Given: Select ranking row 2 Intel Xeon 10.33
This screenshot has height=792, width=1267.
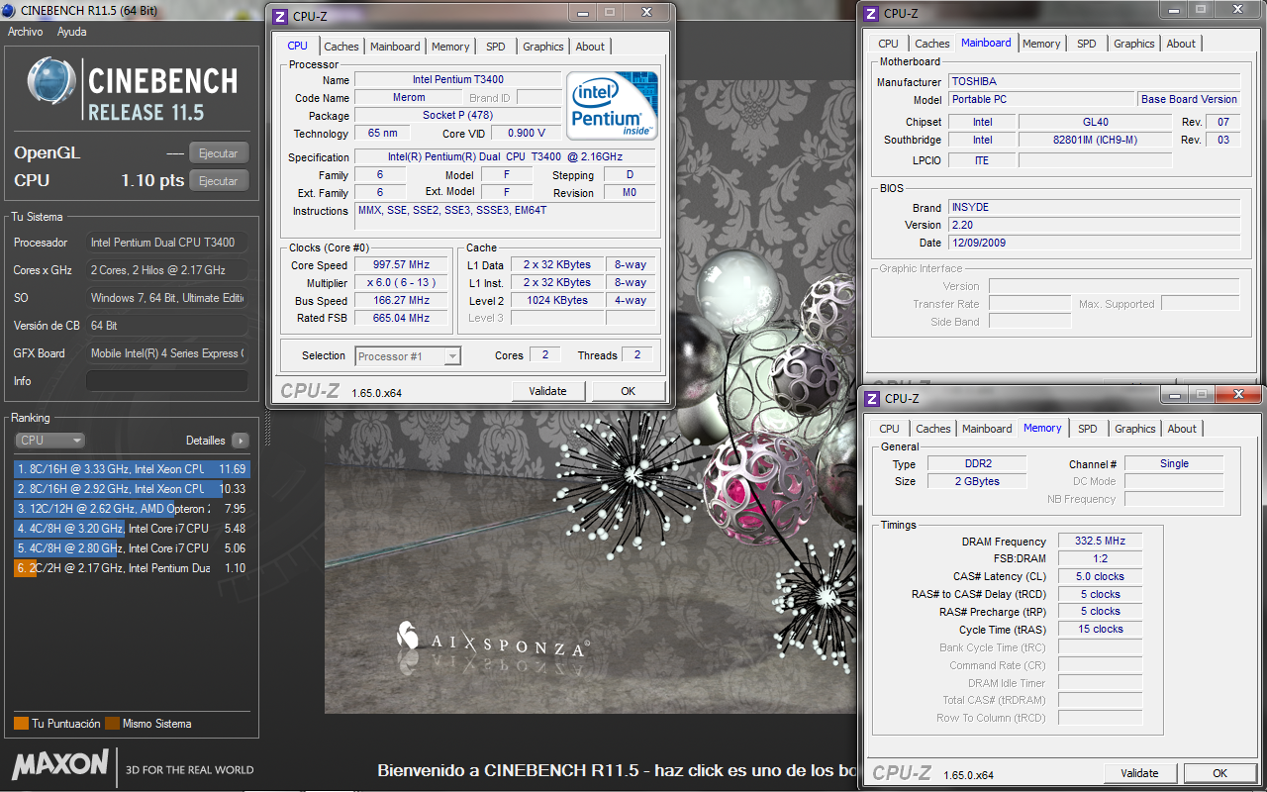Looking at the screenshot, I should point(132,489).
